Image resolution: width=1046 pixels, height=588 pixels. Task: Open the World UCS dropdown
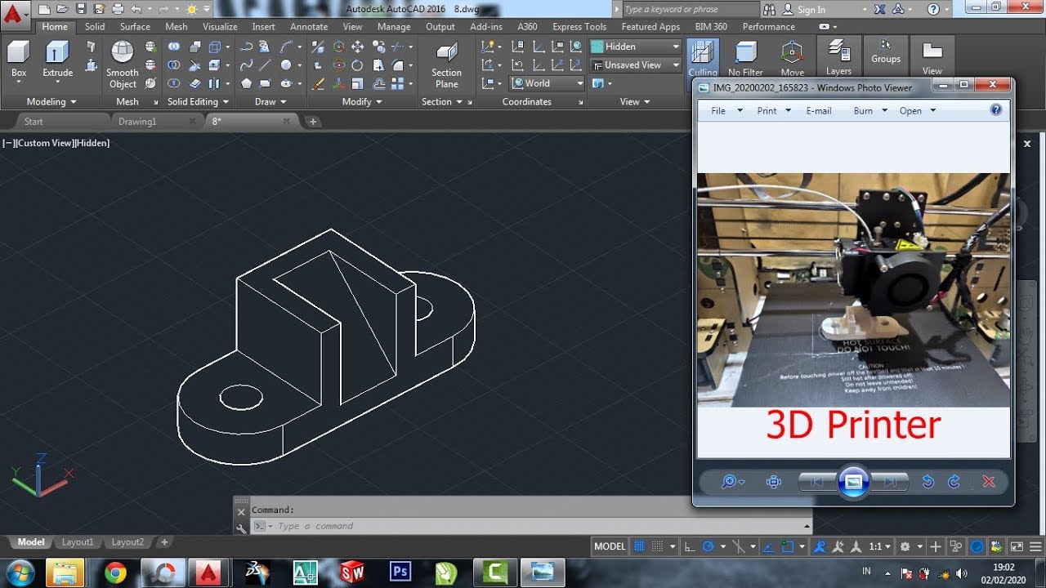548,83
